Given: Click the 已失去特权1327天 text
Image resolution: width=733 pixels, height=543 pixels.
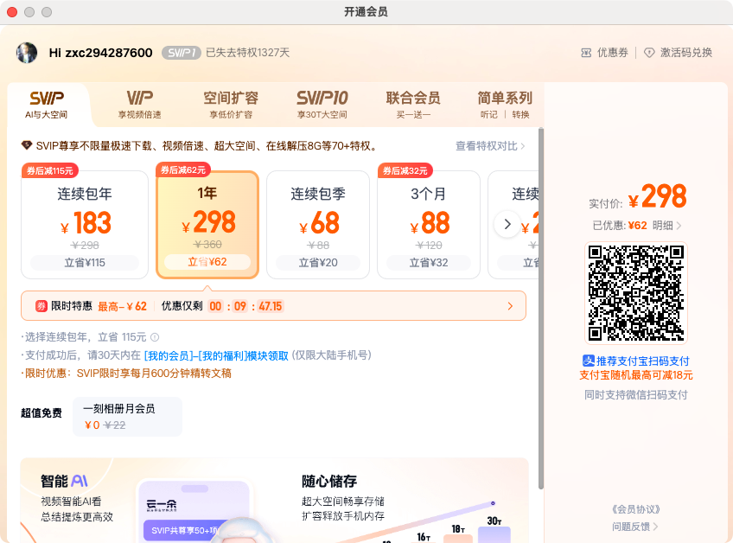Looking at the screenshot, I should point(248,53).
